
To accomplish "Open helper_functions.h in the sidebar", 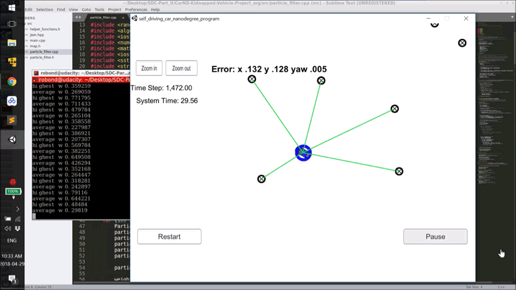I will point(45,29).
